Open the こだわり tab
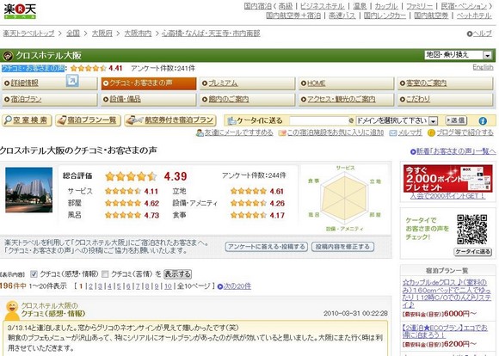This screenshot has width=499, height=356. [x=445, y=100]
